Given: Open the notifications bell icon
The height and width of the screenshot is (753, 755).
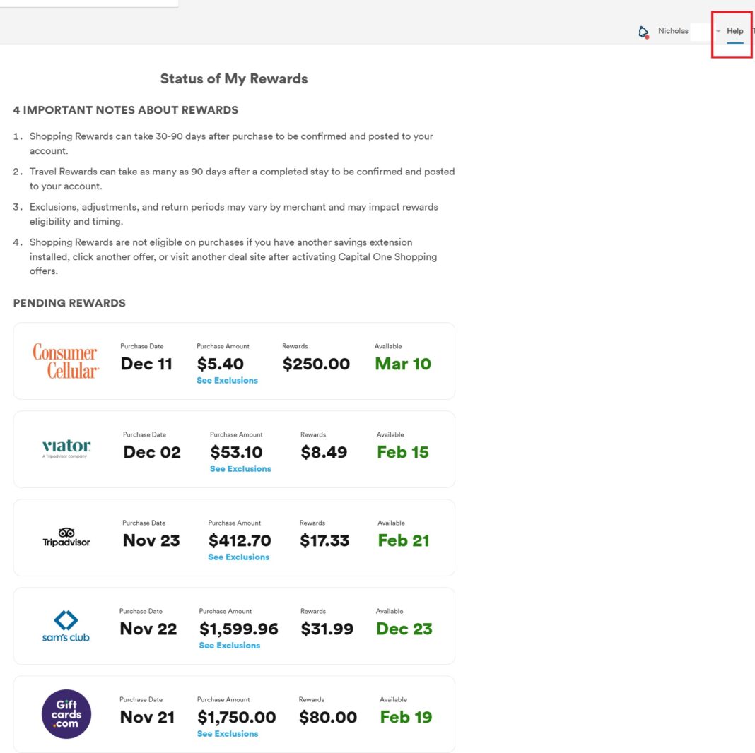Looking at the screenshot, I should coord(642,31).
